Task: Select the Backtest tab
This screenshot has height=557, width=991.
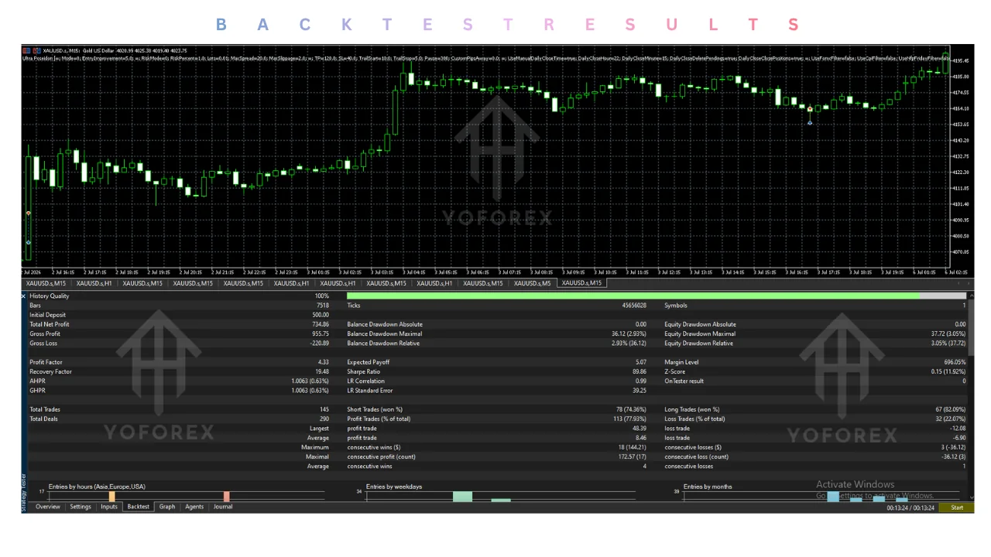Action: click(139, 507)
